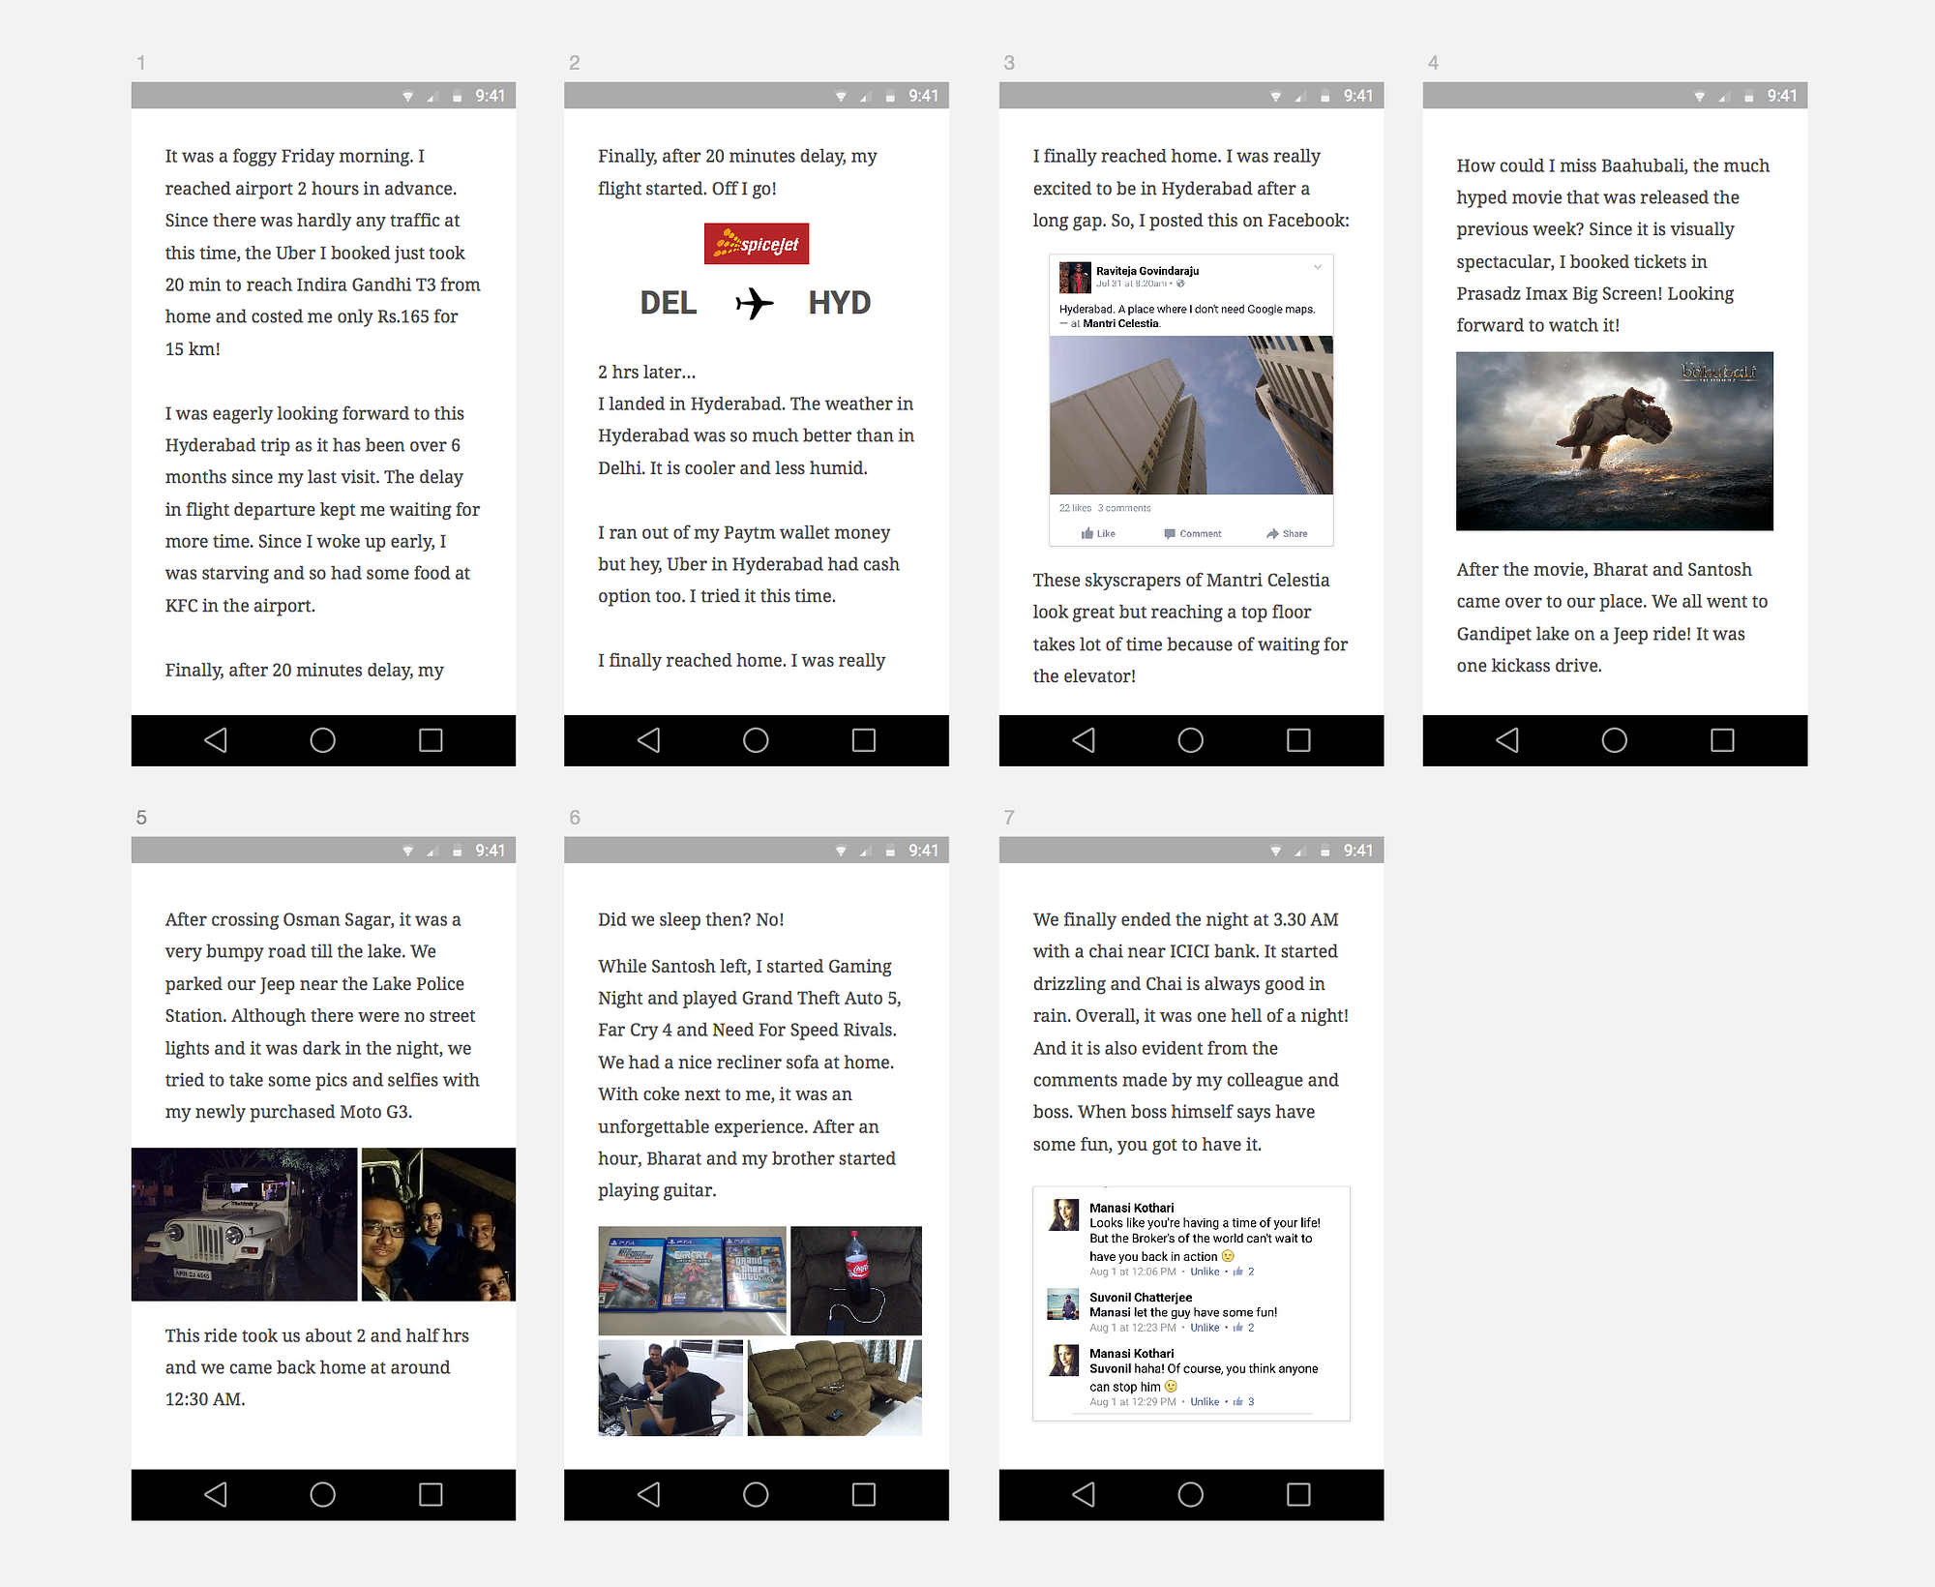The height and width of the screenshot is (1587, 1935).
Task: Click Unlike under Manasi Kothari's first comment
Action: point(1205,1272)
